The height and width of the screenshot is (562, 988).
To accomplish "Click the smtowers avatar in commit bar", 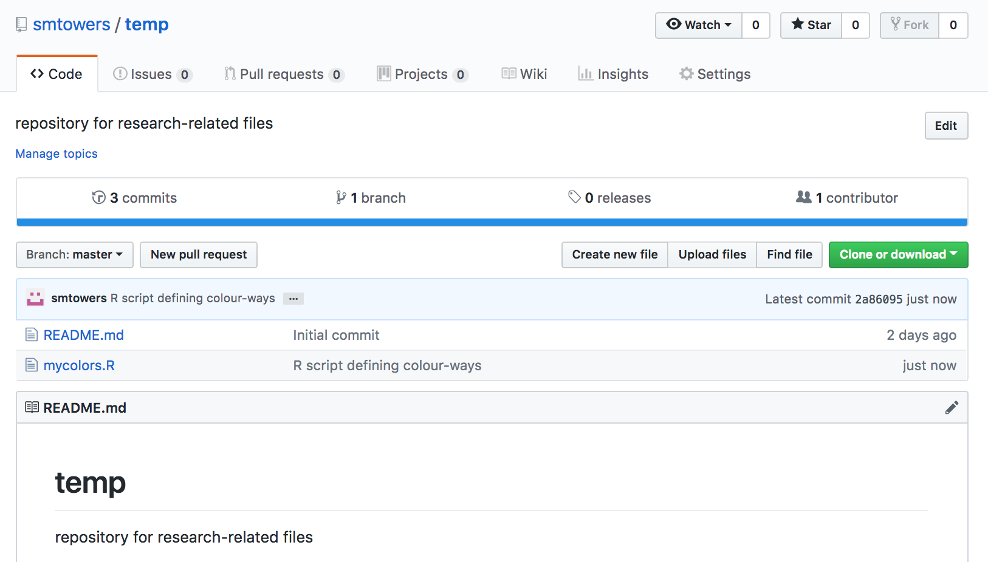I will 35,298.
